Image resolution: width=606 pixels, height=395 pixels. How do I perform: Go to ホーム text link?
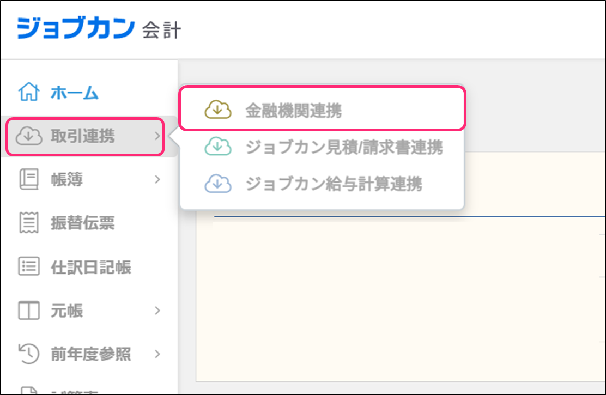75,93
